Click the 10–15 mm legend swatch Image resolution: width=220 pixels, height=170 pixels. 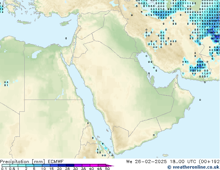coord(46,165)
